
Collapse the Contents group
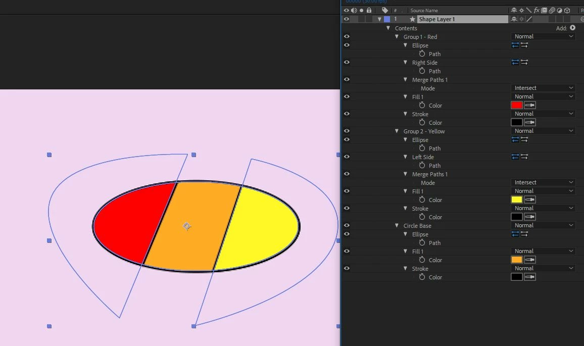(x=388, y=28)
